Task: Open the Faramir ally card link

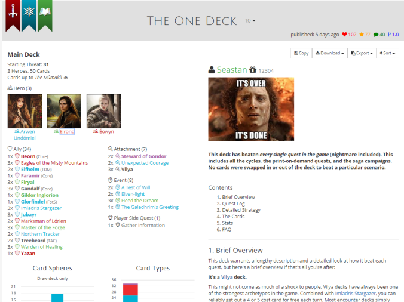Action: point(30,175)
